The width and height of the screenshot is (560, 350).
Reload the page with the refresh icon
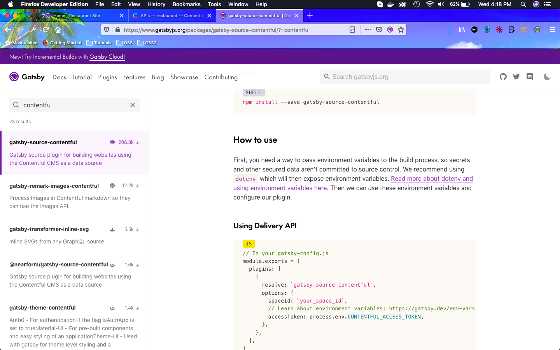(x=45, y=30)
